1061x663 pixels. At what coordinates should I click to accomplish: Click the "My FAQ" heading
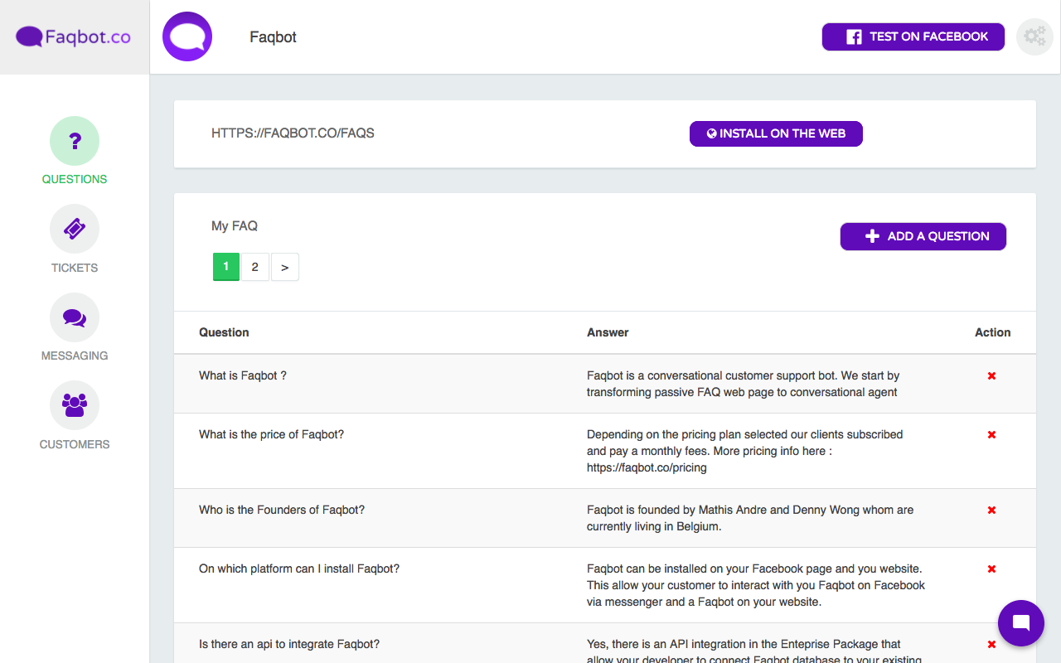pyautogui.click(x=235, y=226)
